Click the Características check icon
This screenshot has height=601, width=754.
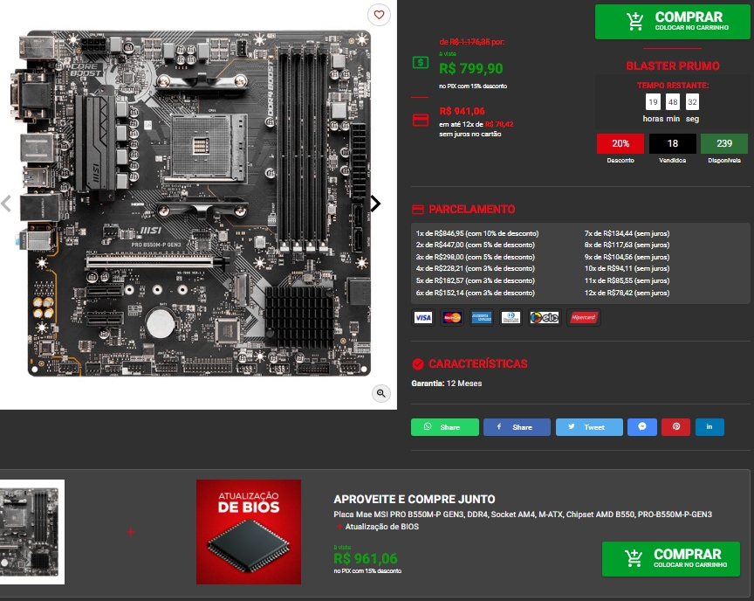click(418, 364)
